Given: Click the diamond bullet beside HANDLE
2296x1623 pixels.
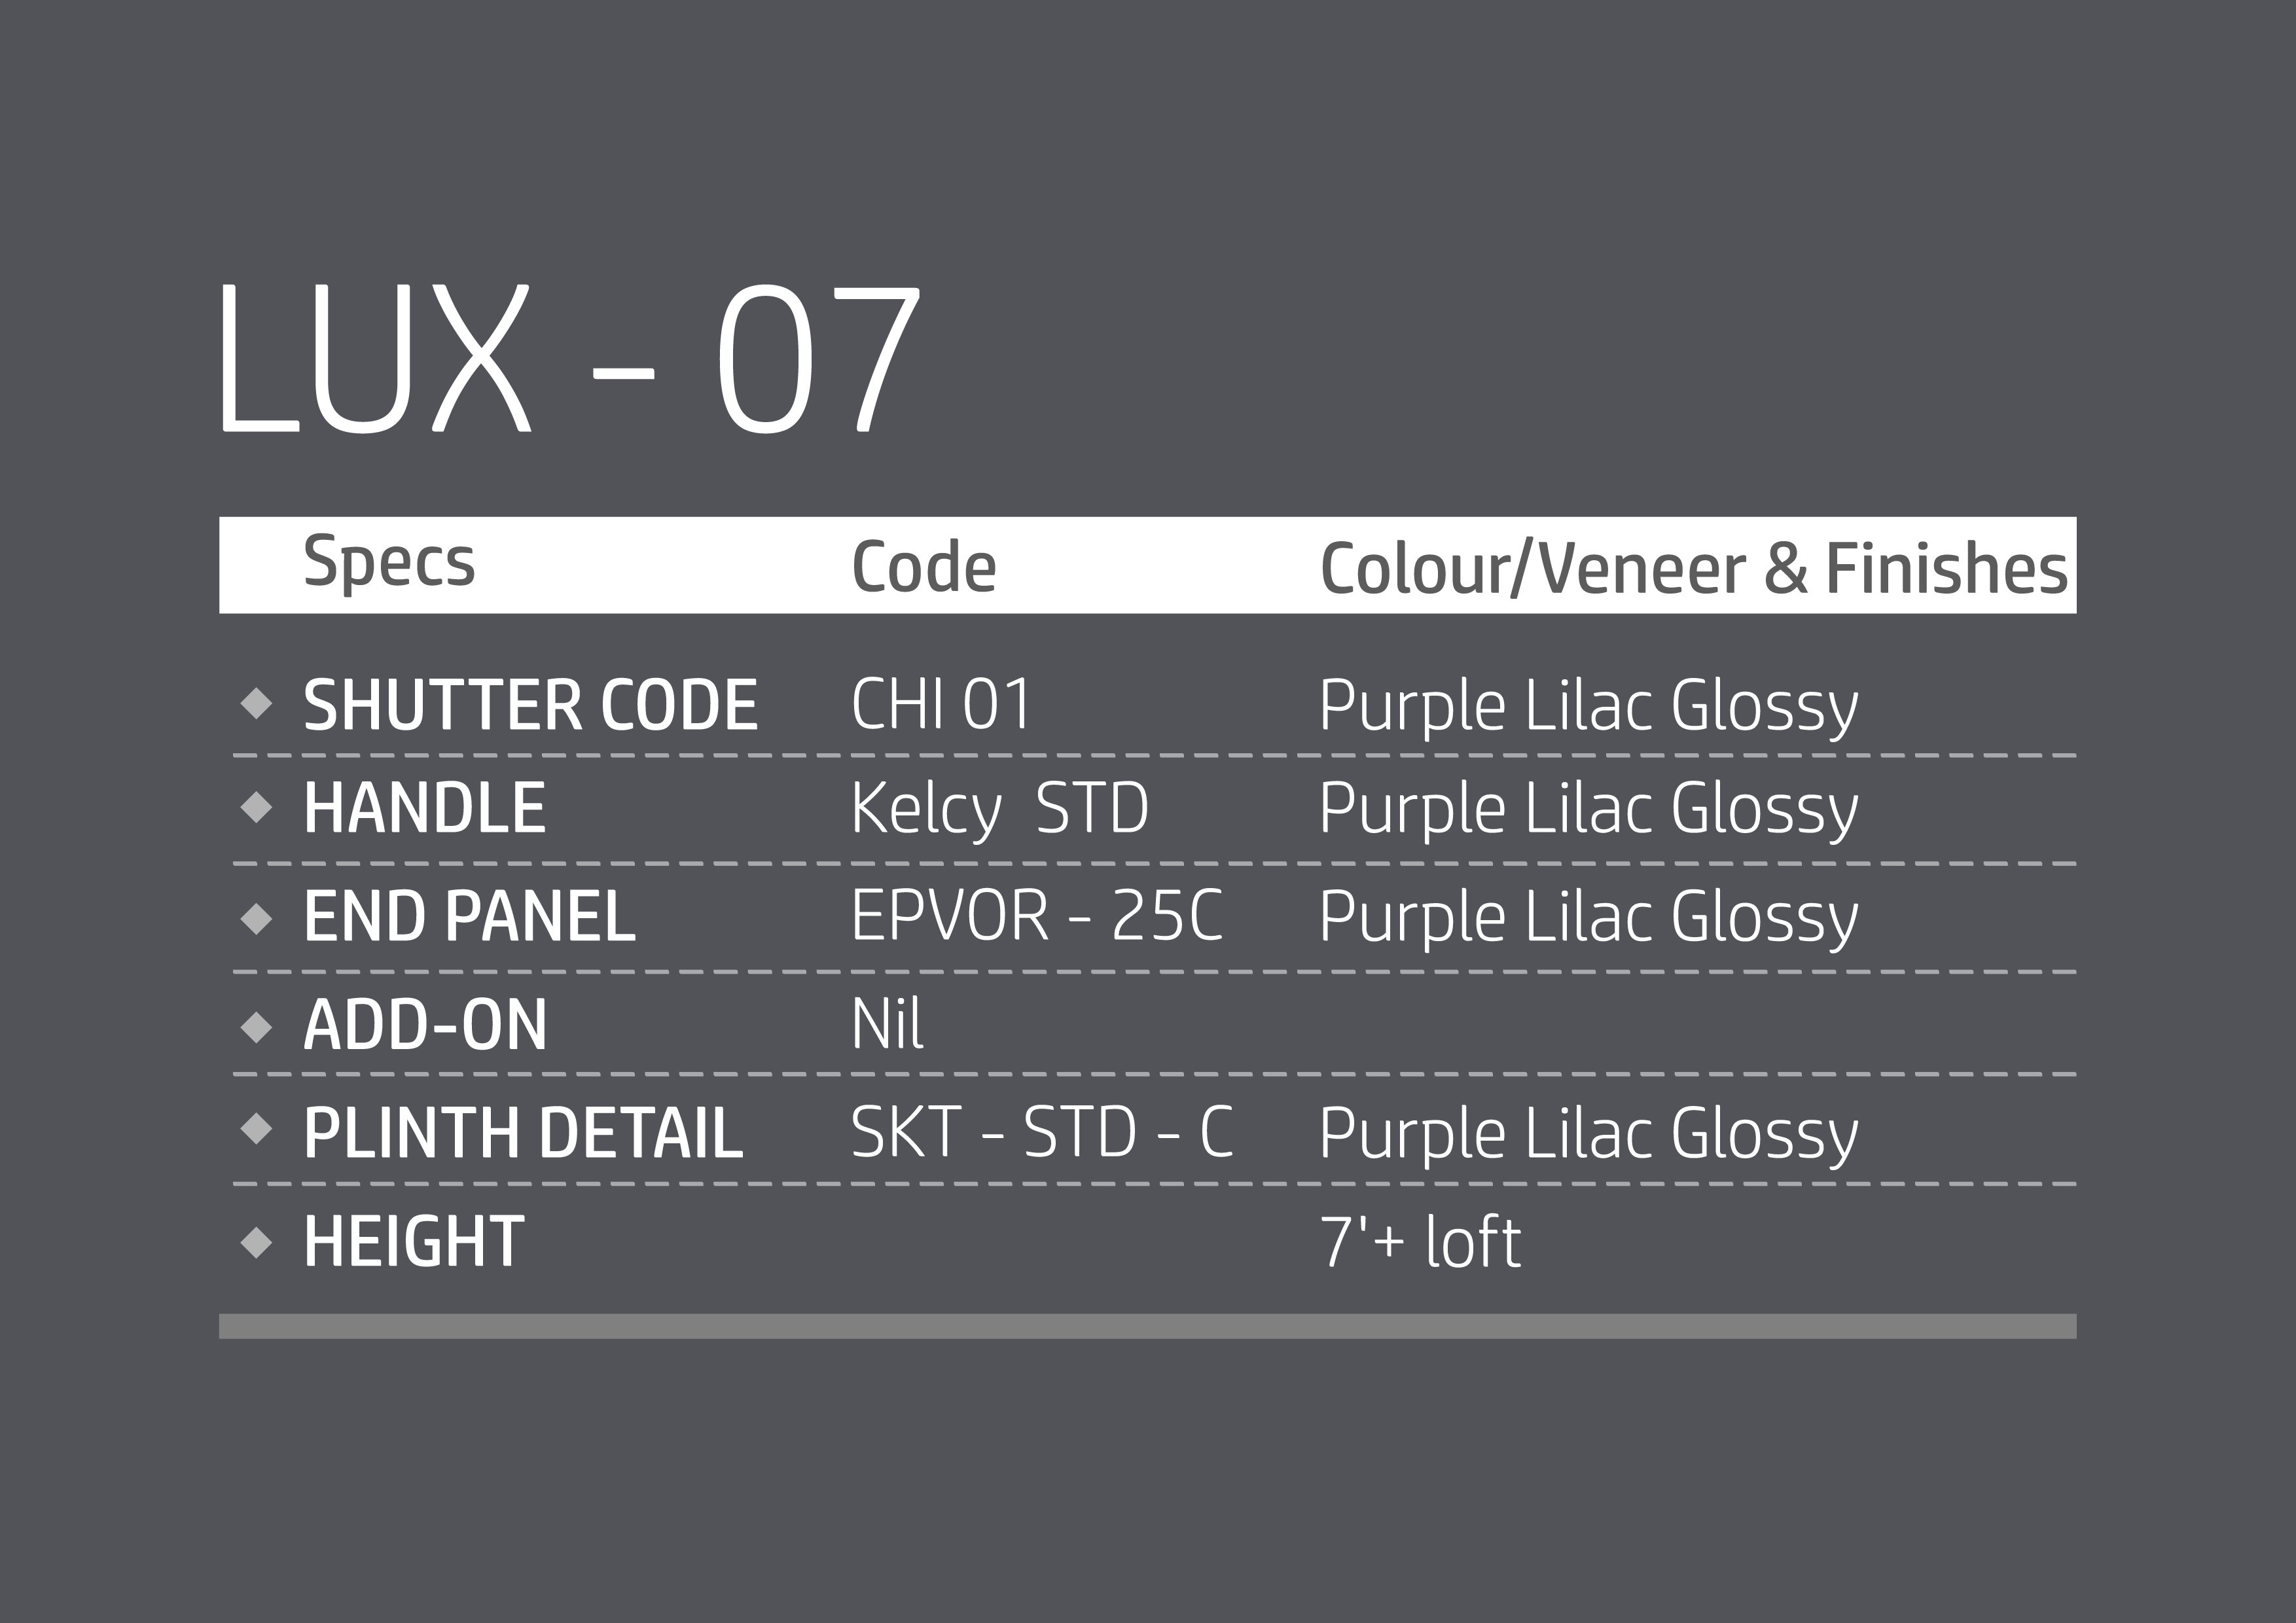Looking at the screenshot, I should (x=257, y=807).
